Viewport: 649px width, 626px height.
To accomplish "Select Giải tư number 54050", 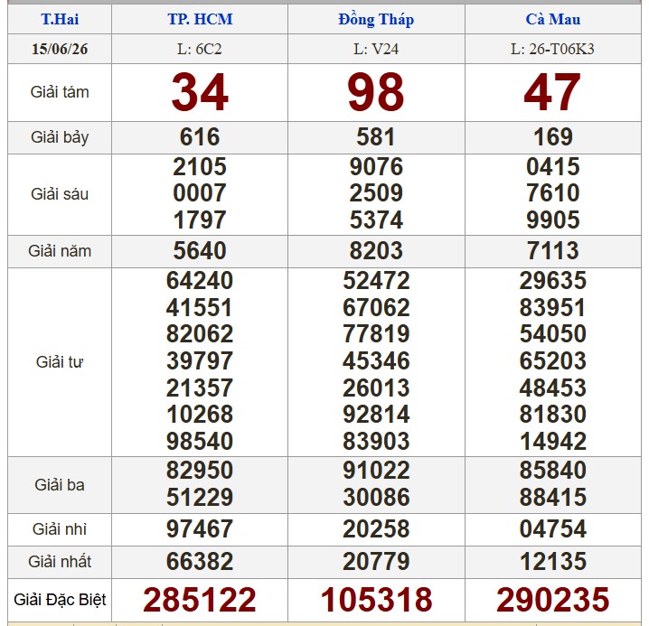I will [553, 334].
